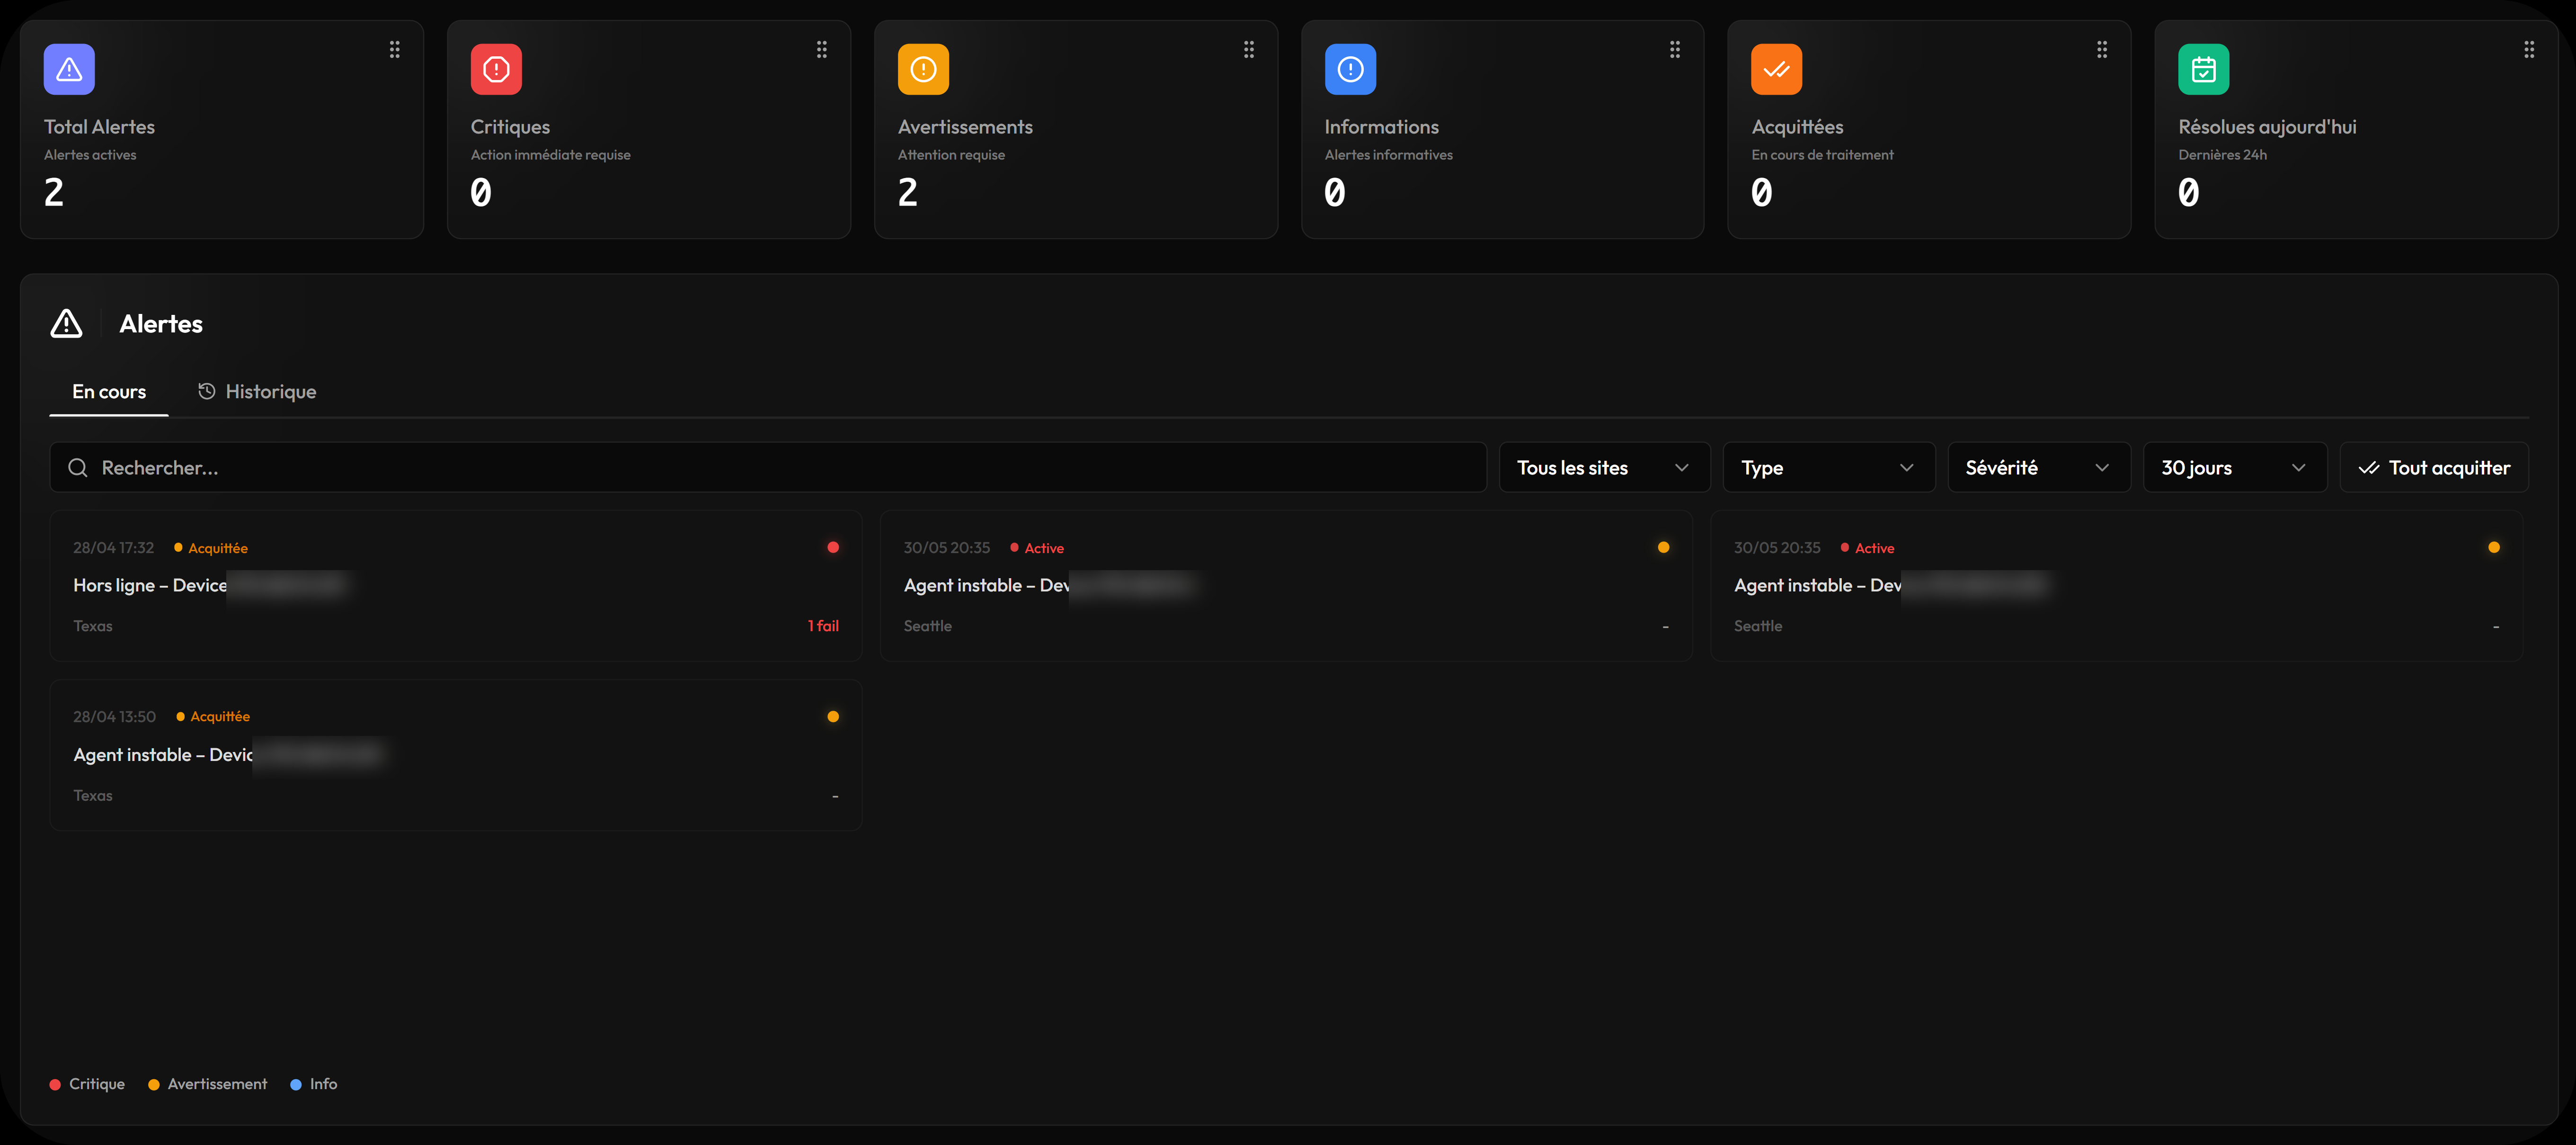Click red Critique legend dot
Screen dimensions: 2576x1145
click(55, 1085)
